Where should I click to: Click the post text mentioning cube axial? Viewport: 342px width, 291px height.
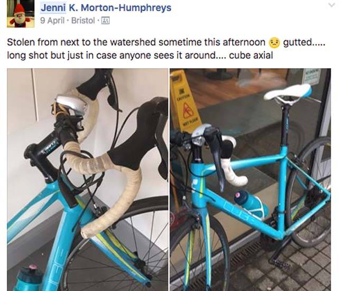click(166, 49)
